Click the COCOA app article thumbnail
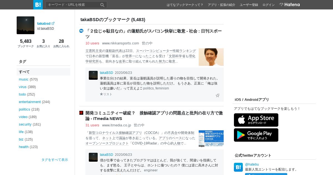333x175 pixels. tap(211, 139)
